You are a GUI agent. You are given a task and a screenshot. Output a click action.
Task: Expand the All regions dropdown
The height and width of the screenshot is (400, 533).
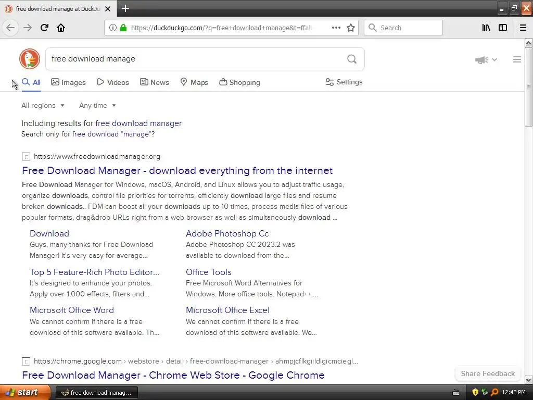43,105
